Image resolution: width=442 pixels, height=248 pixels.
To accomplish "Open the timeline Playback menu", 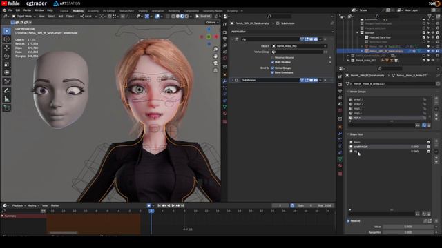I will [x=19, y=206].
